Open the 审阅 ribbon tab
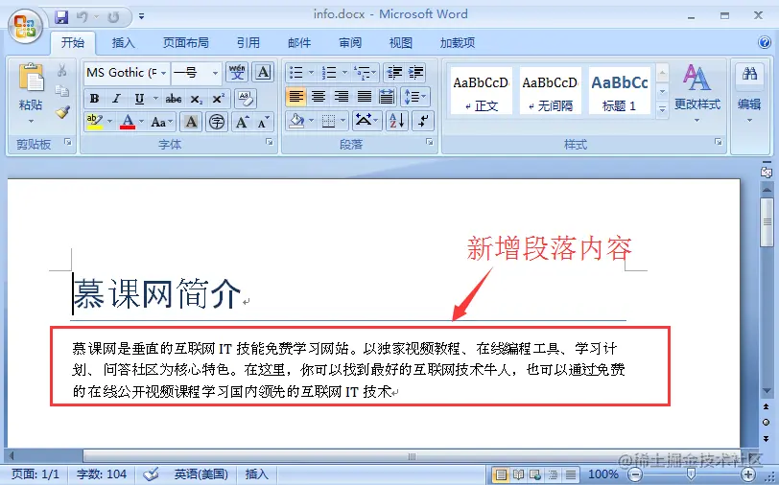This screenshot has height=485, width=779. (x=350, y=43)
